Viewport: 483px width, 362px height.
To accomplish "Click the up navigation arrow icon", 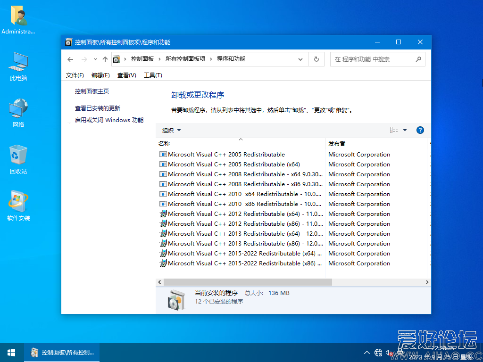I will click(105, 59).
